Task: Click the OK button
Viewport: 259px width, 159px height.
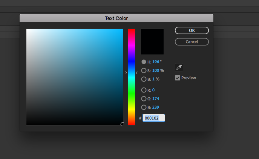Action: click(x=192, y=30)
